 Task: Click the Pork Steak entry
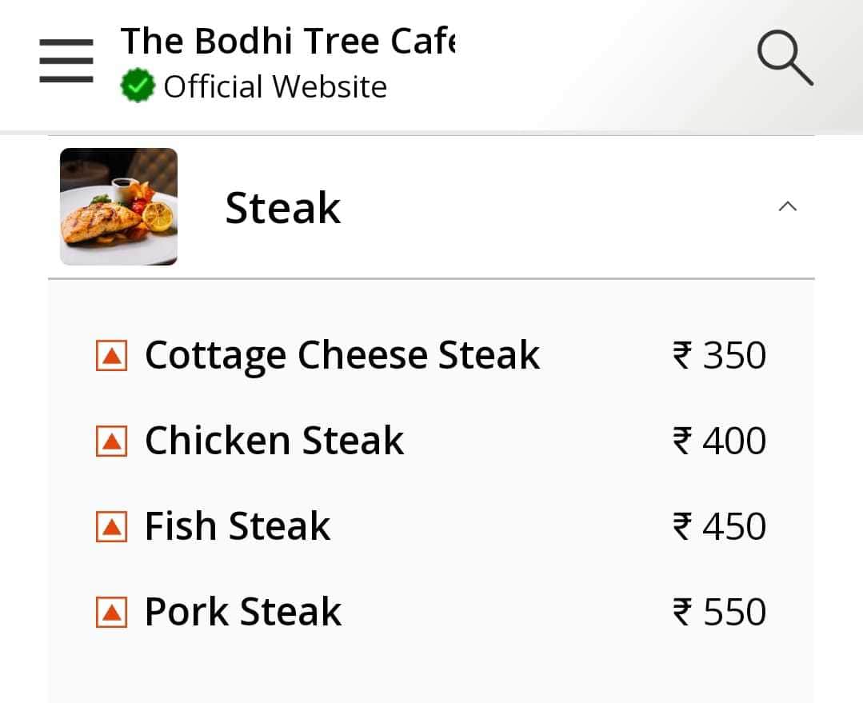242,611
